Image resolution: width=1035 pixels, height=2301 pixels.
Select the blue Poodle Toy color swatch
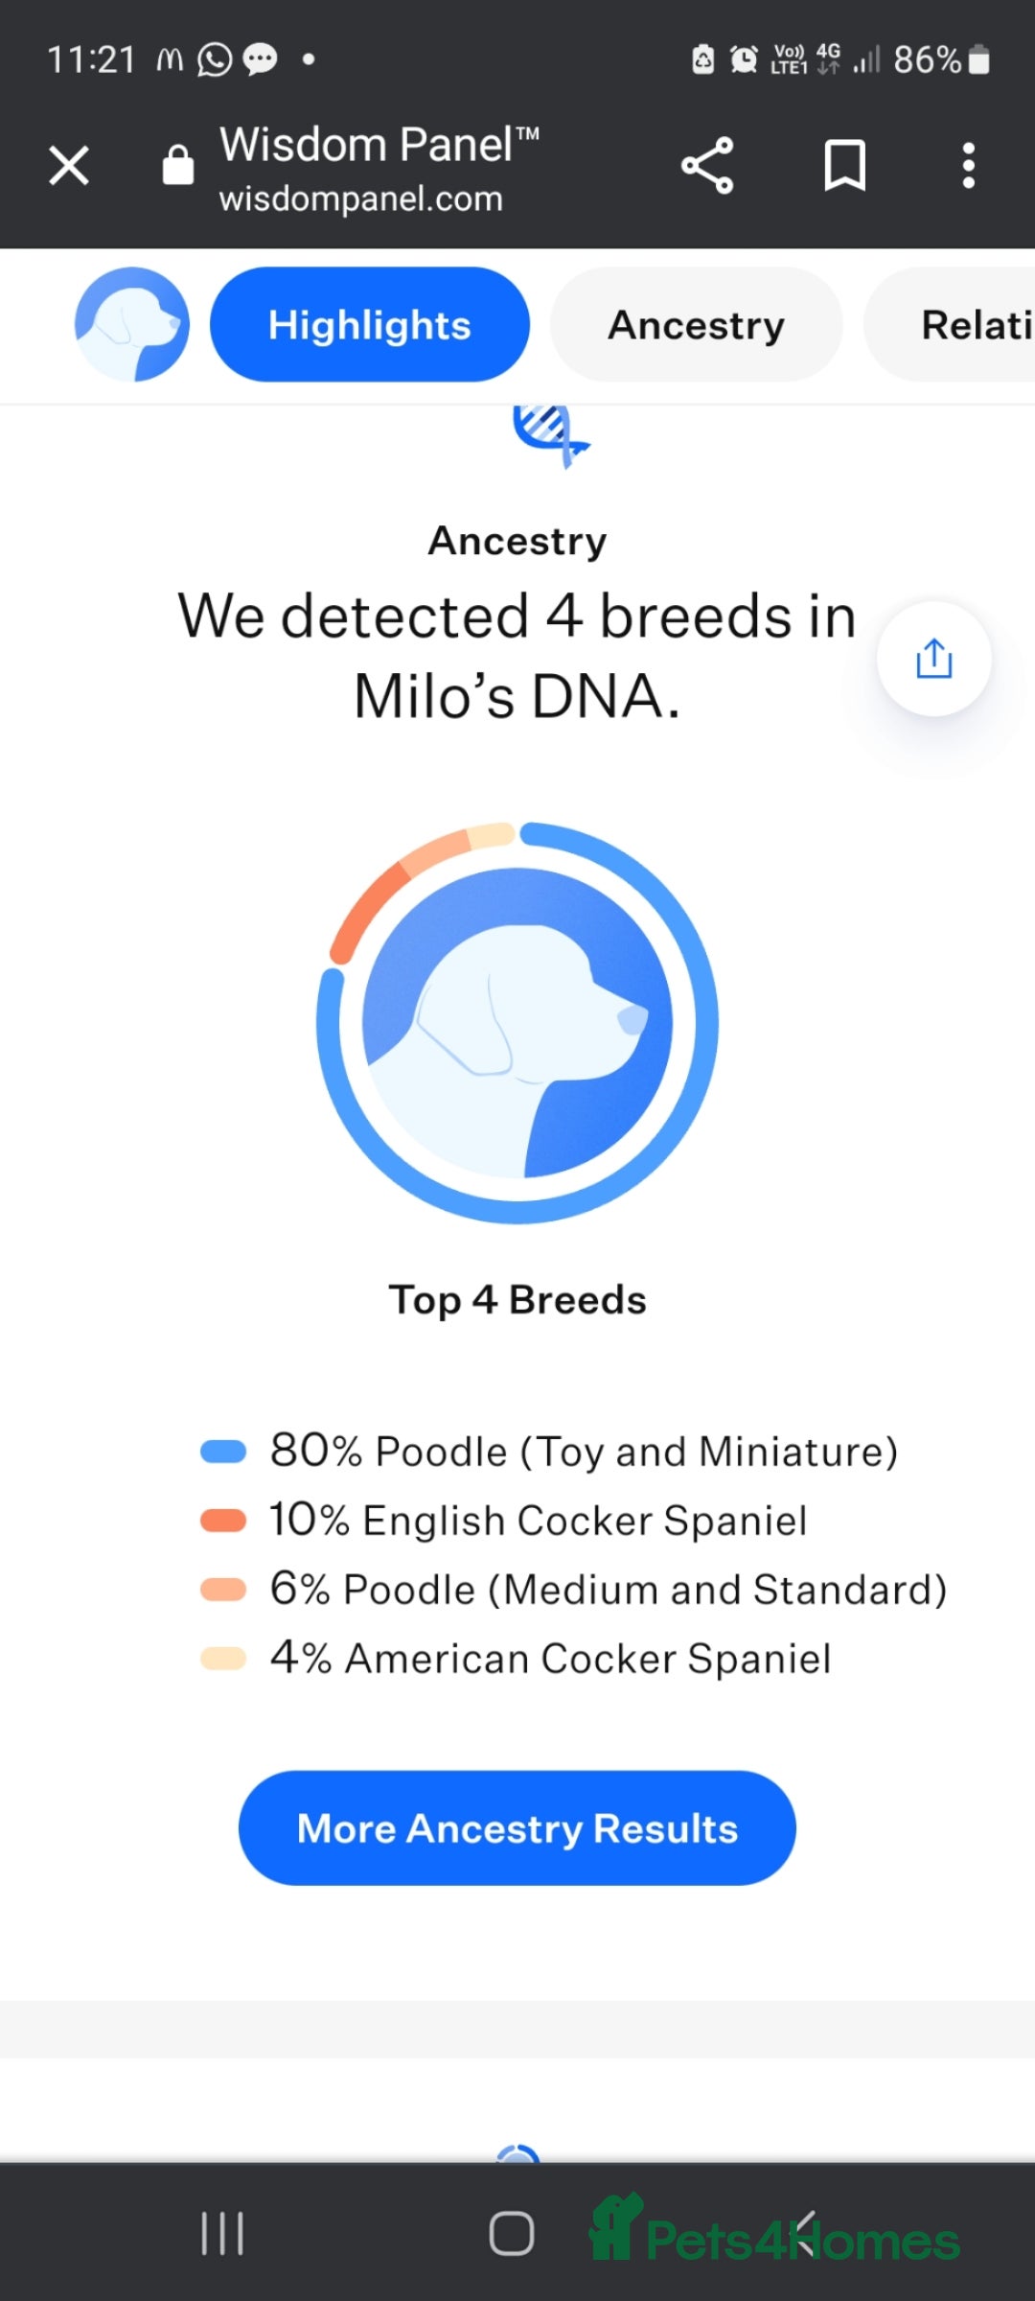tap(223, 1452)
